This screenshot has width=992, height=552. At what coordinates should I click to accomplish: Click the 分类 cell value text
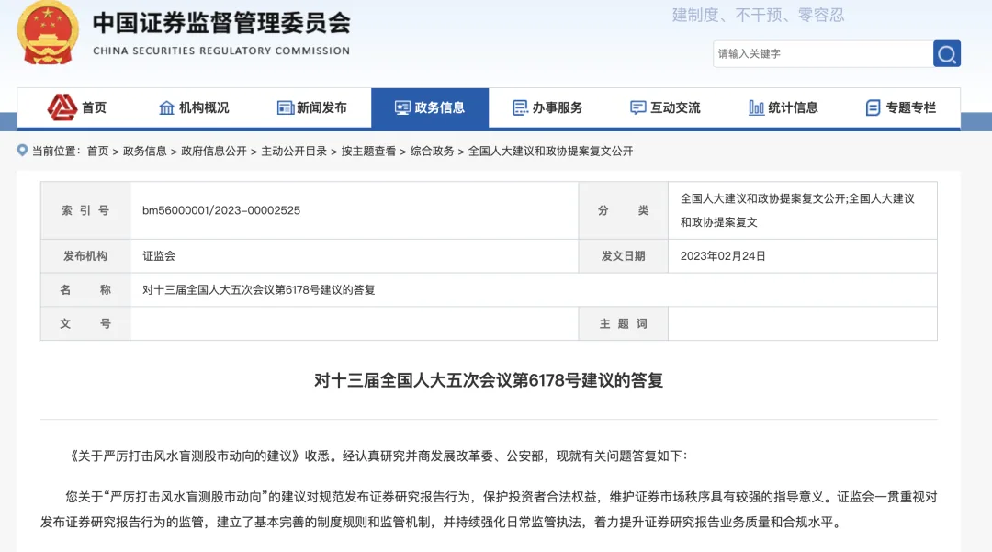[797, 210]
